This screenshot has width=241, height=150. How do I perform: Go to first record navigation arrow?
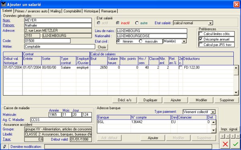click(x=223, y=136)
